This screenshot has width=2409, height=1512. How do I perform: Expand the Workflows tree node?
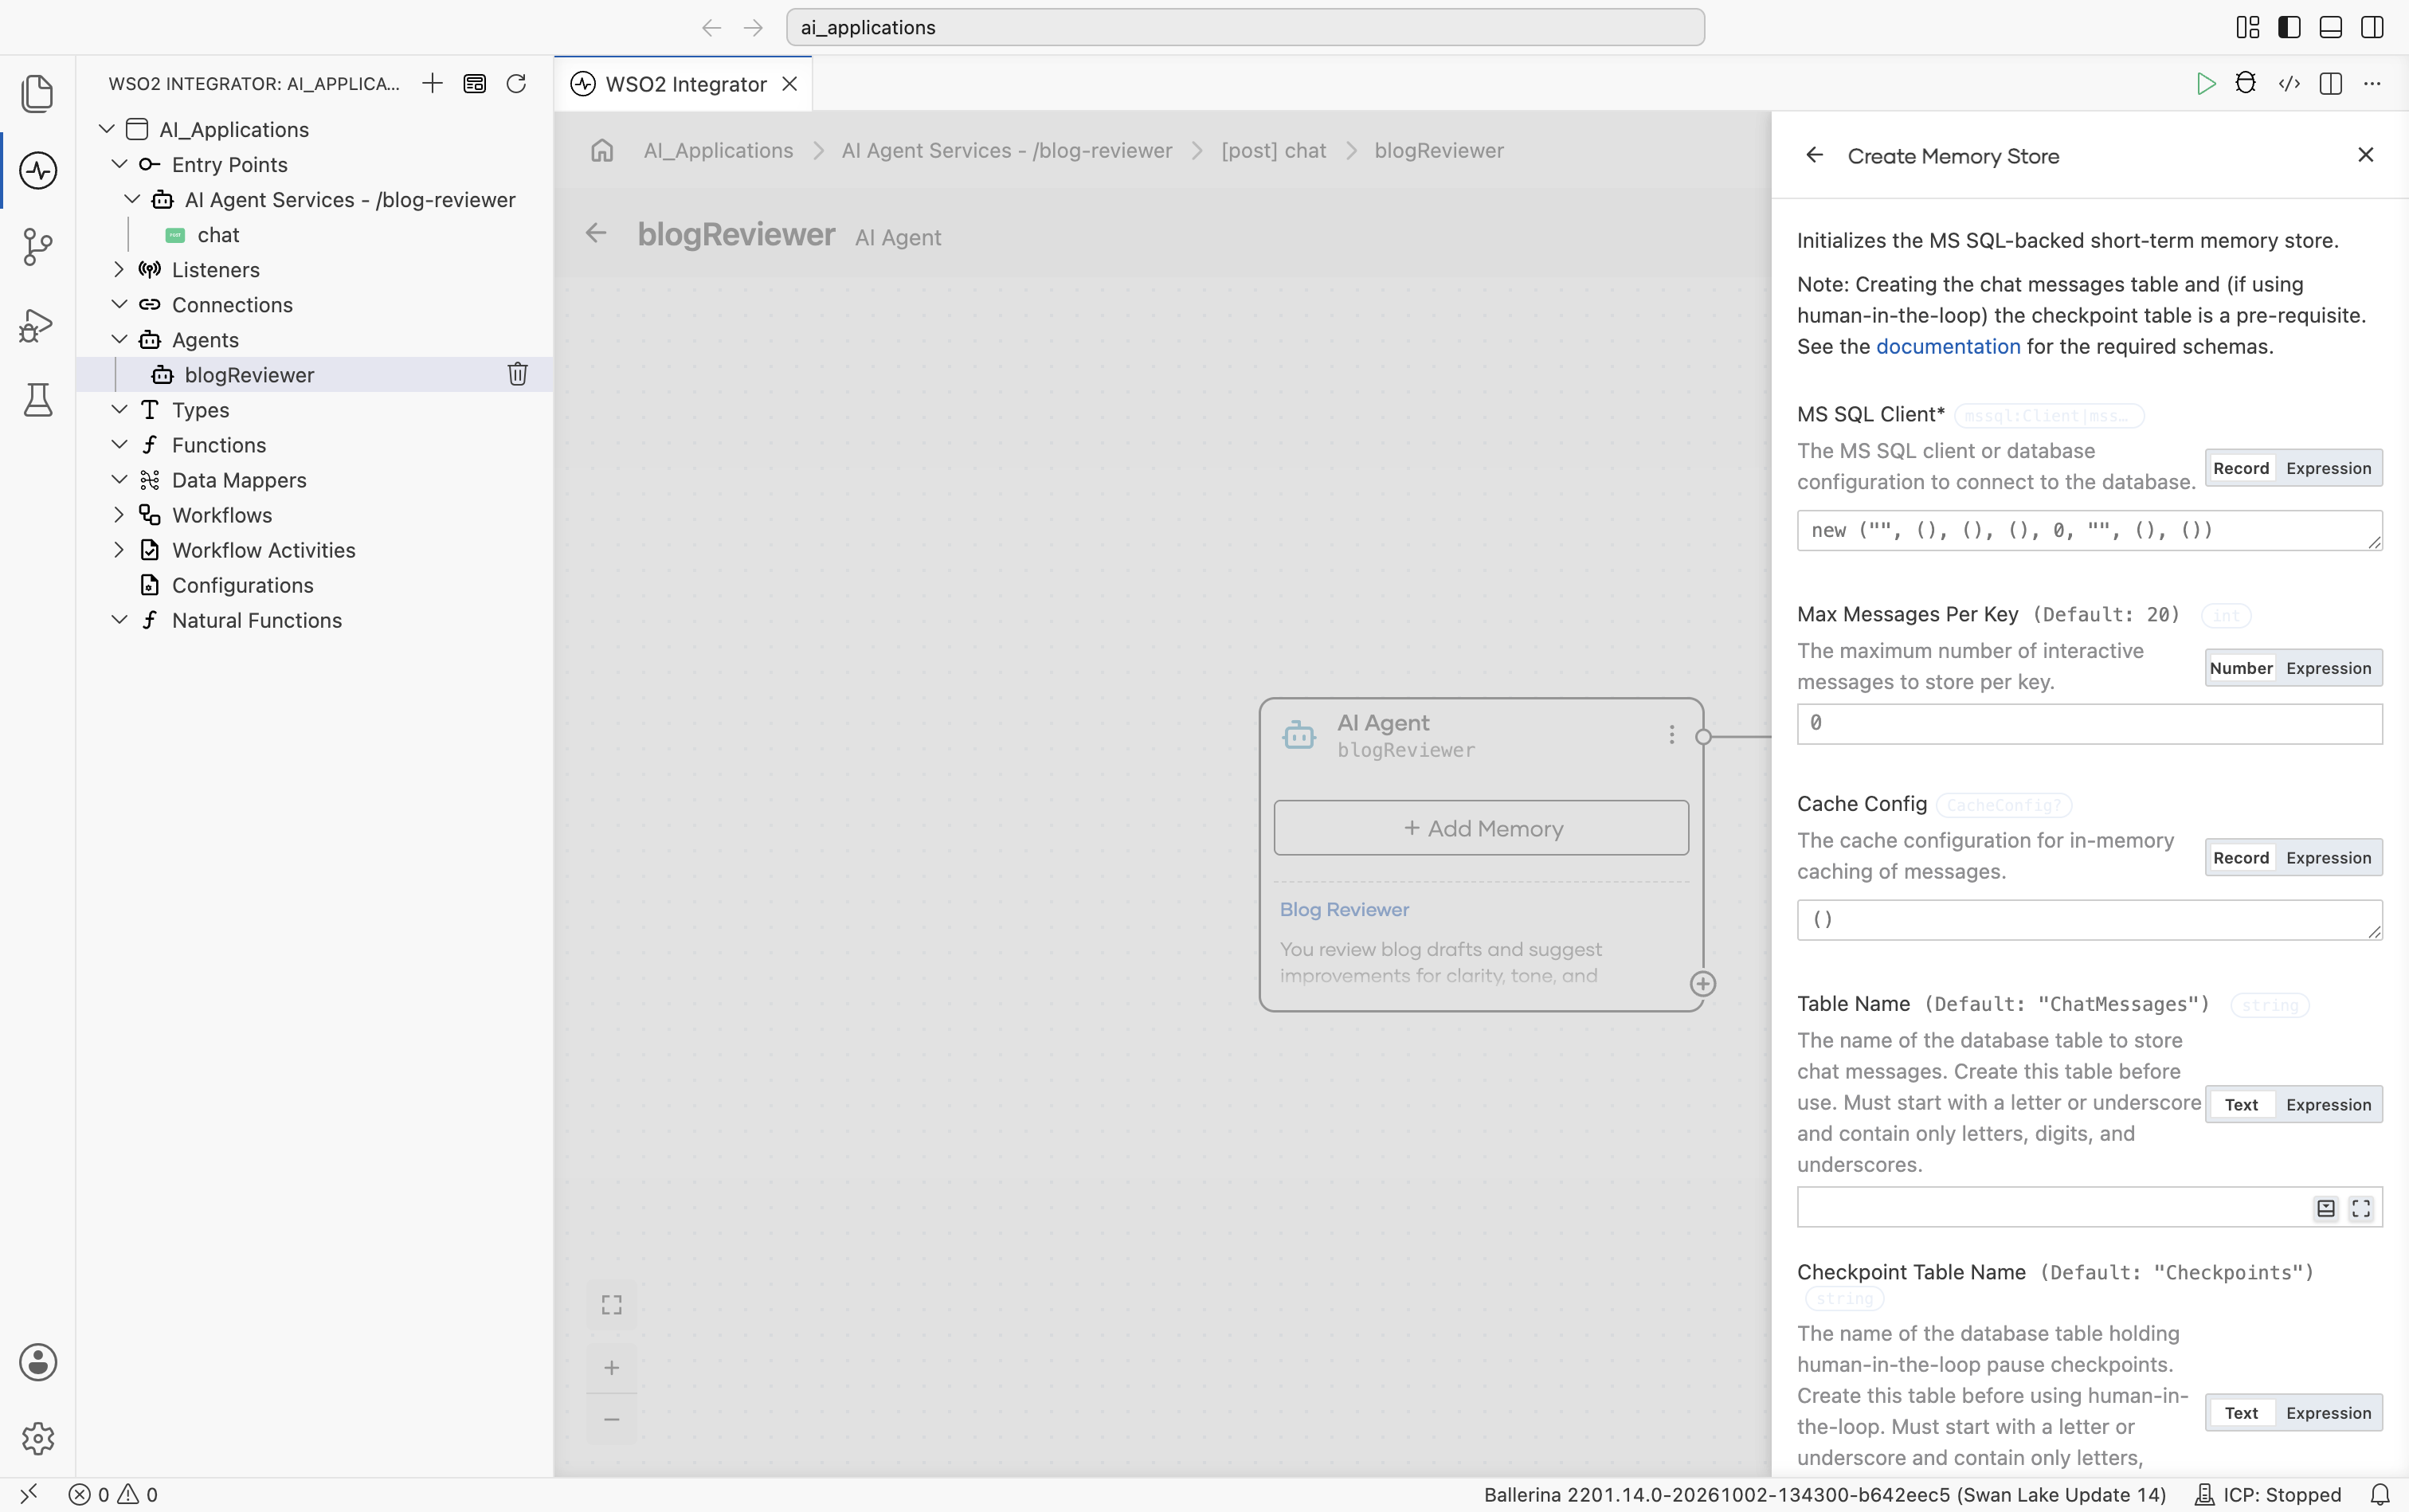point(119,514)
